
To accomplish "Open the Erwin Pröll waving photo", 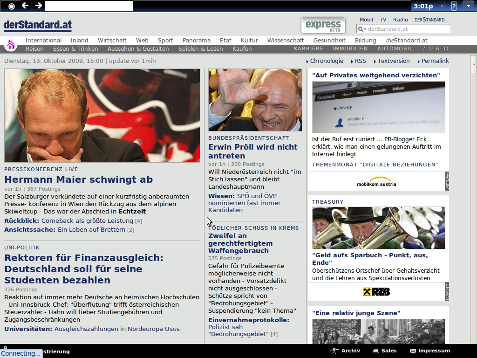I will click(x=255, y=100).
